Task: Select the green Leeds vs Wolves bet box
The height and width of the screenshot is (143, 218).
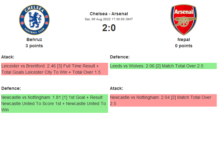Action: 163,66
